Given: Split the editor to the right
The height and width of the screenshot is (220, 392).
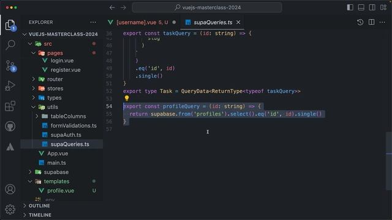Looking at the screenshot, I should 372,22.
